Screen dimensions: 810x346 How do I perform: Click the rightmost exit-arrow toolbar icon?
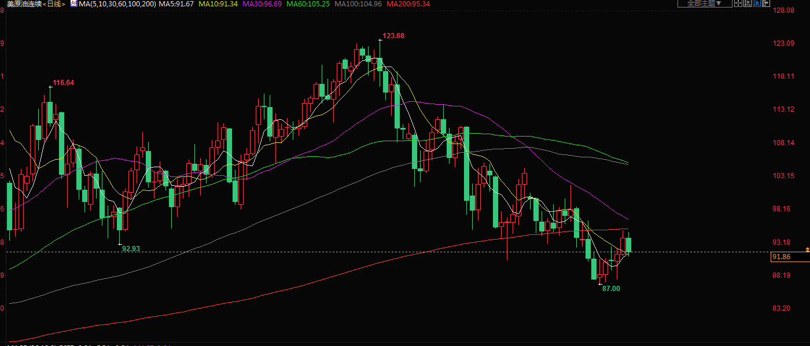coord(766,3)
